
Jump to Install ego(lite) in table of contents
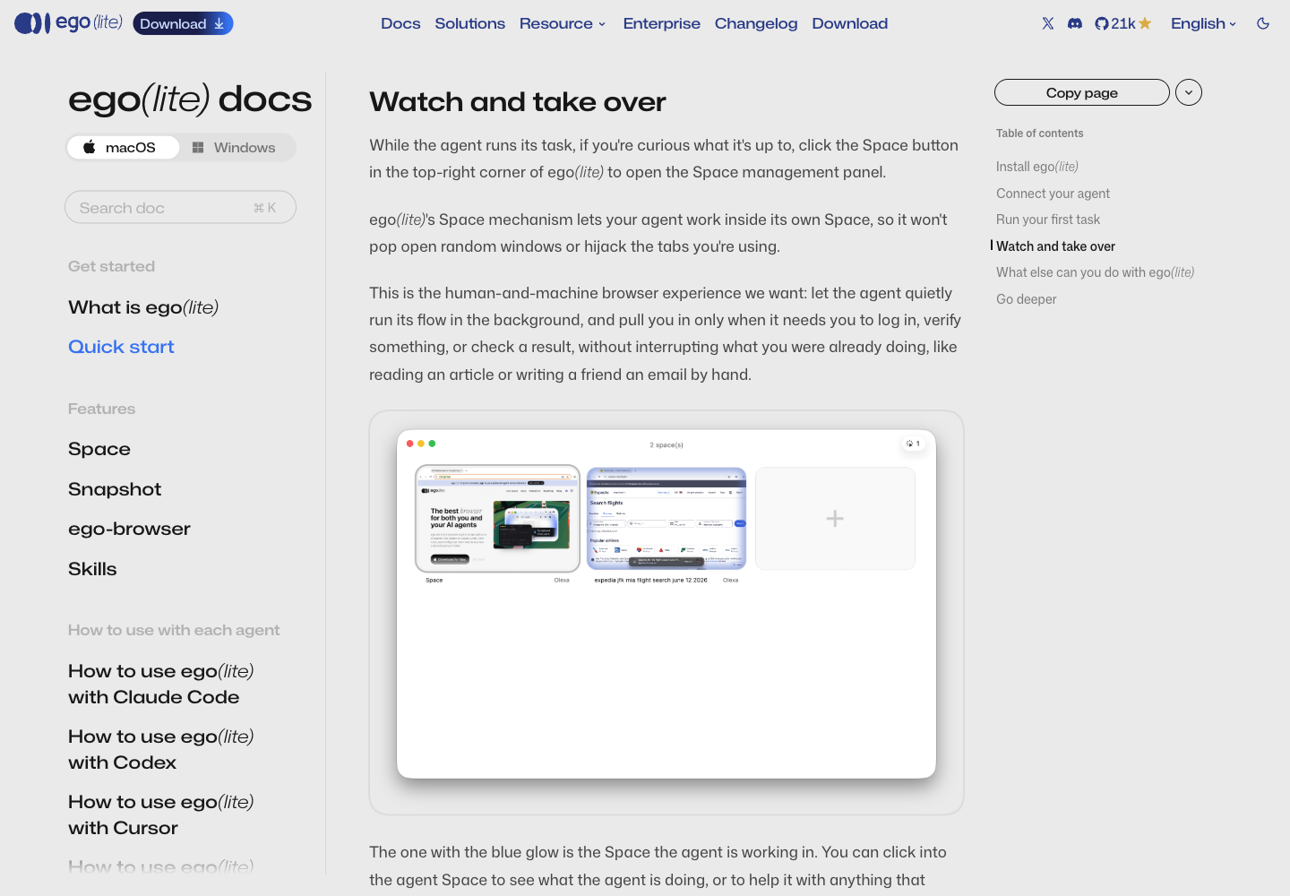click(1037, 167)
